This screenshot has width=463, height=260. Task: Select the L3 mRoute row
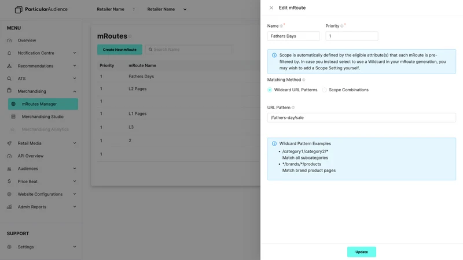tap(179, 127)
